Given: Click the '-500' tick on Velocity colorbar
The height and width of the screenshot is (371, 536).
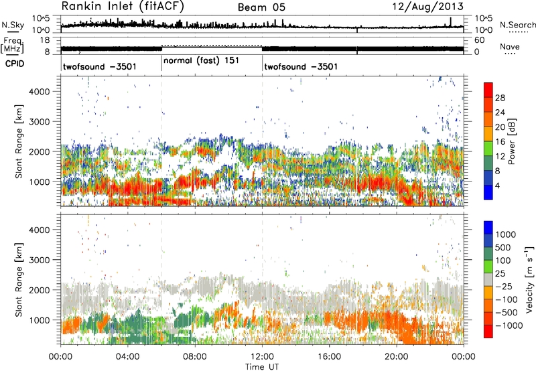Looking at the screenshot, I should click(506, 313).
